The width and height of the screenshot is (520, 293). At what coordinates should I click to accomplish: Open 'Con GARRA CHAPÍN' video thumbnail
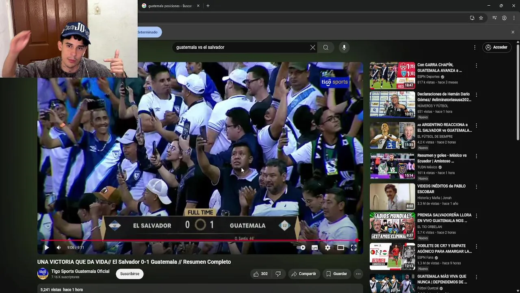click(x=392, y=75)
